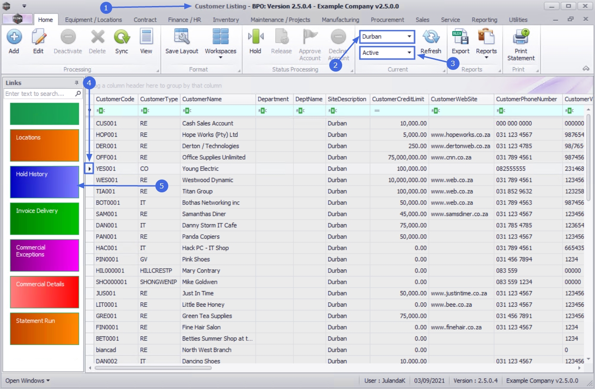Click the Links search text field
This screenshot has height=389, width=595.
(39, 94)
